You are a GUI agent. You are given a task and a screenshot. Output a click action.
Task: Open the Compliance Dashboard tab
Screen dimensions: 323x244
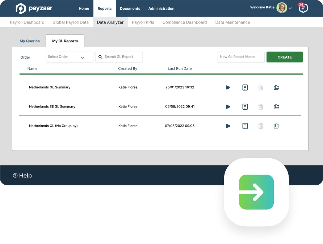tap(184, 22)
